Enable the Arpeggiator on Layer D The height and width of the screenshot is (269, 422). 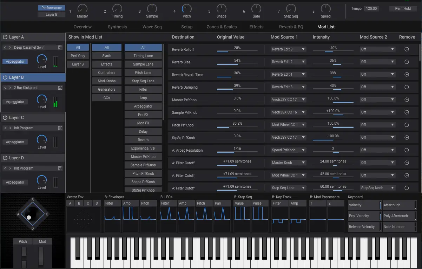click(x=15, y=182)
